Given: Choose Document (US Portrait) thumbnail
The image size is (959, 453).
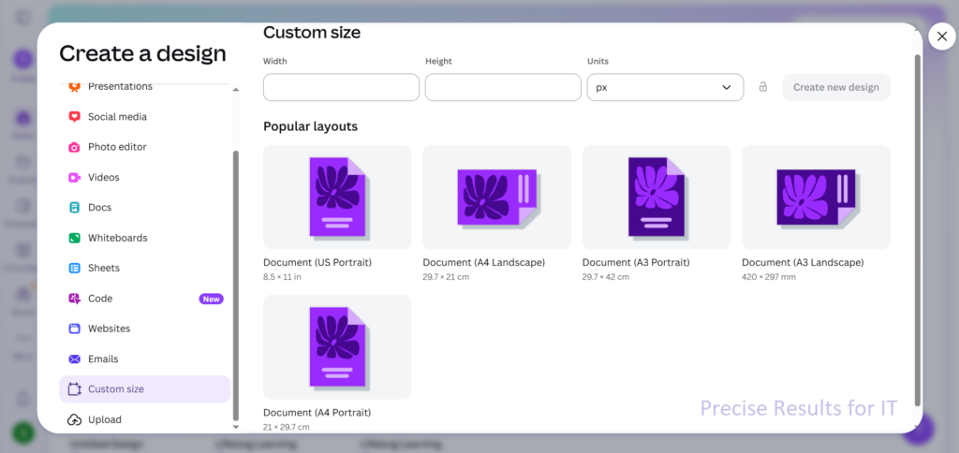Looking at the screenshot, I should [x=337, y=197].
